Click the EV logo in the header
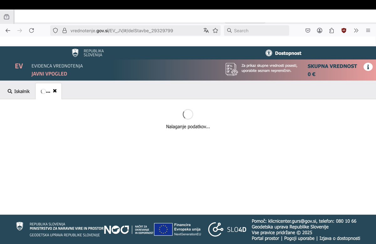376x244 pixels. [x=19, y=66]
